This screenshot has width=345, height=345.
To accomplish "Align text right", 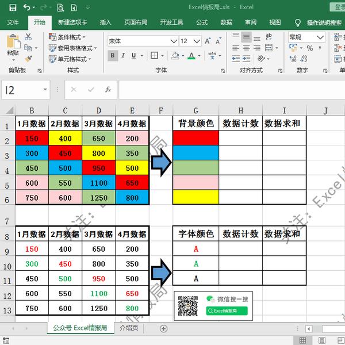I will (x=257, y=48).
